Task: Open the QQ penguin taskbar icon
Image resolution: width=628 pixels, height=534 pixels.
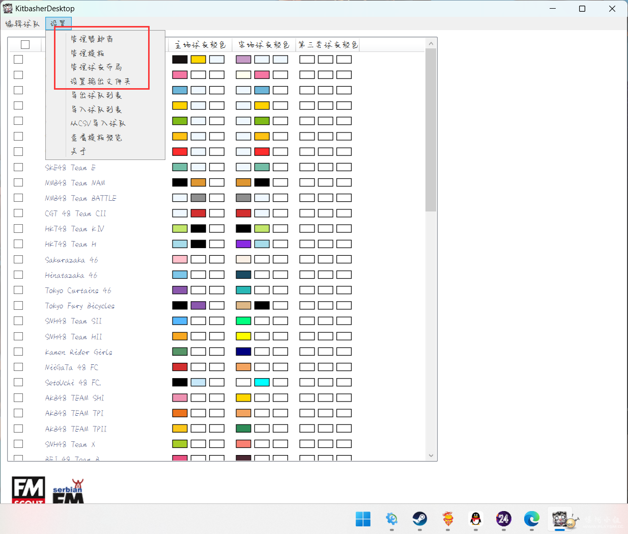Action: tap(475, 519)
